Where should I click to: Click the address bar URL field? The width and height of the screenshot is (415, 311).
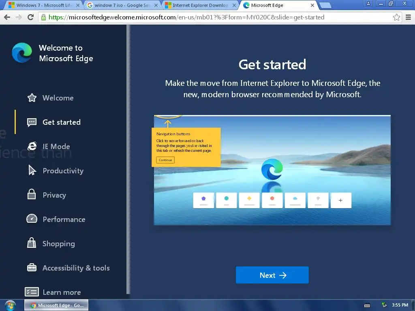[x=220, y=17]
